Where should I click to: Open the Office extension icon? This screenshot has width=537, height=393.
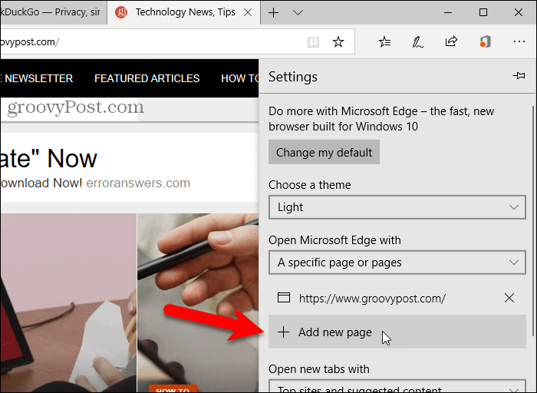[485, 41]
